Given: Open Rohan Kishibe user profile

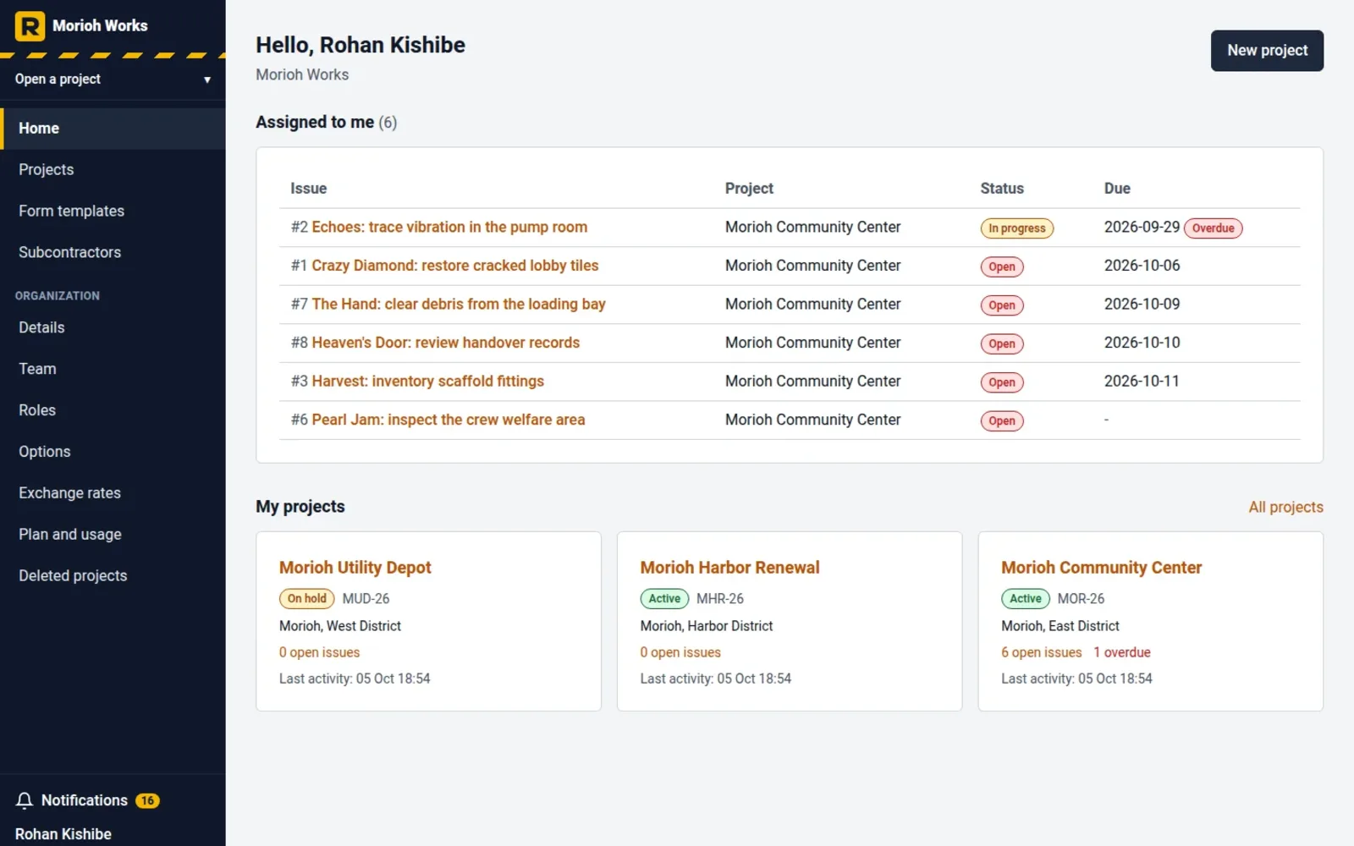Looking at the screenshot, I should coord(63,834).
